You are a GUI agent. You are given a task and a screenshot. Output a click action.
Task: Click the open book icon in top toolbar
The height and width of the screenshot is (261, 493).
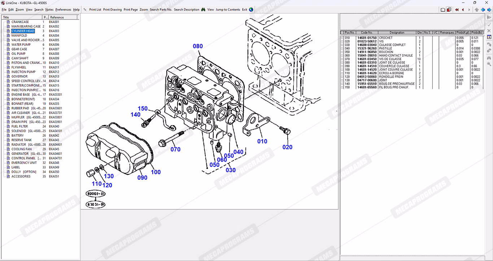[x=443, y=10]
